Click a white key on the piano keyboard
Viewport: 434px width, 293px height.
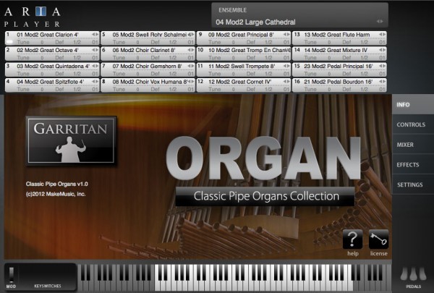click(x=254, y=285)
